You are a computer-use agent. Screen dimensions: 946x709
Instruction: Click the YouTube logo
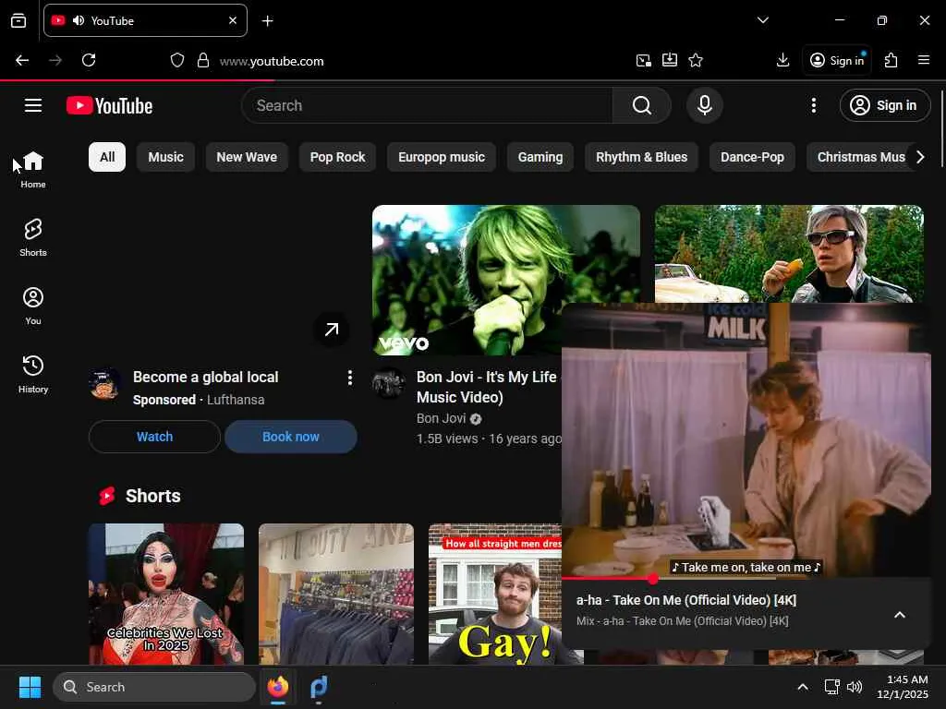tap(109, 105)
